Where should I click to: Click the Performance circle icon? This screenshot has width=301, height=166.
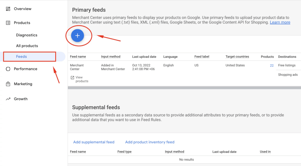(x=8, y=69)
